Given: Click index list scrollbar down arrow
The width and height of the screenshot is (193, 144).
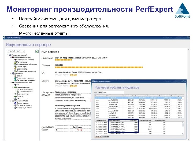Looking at the screenshot, I should (183, 134).
